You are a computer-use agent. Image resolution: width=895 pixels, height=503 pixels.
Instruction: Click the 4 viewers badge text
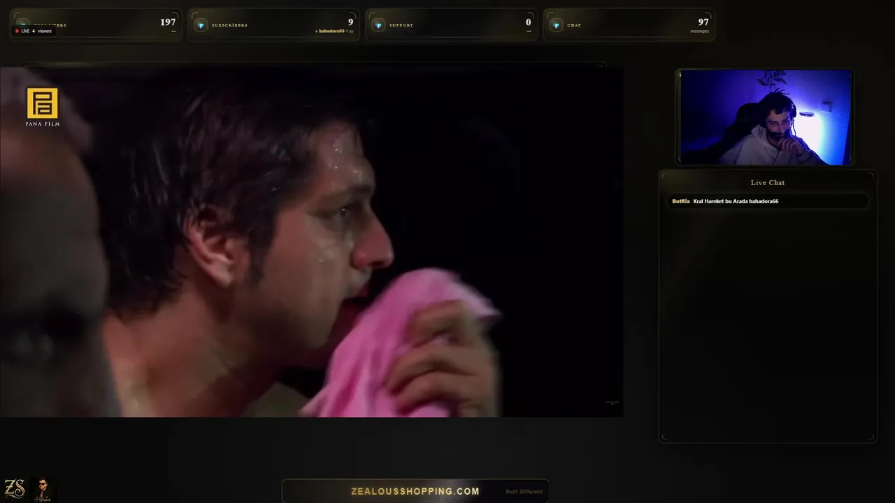(x=42, y=31)
